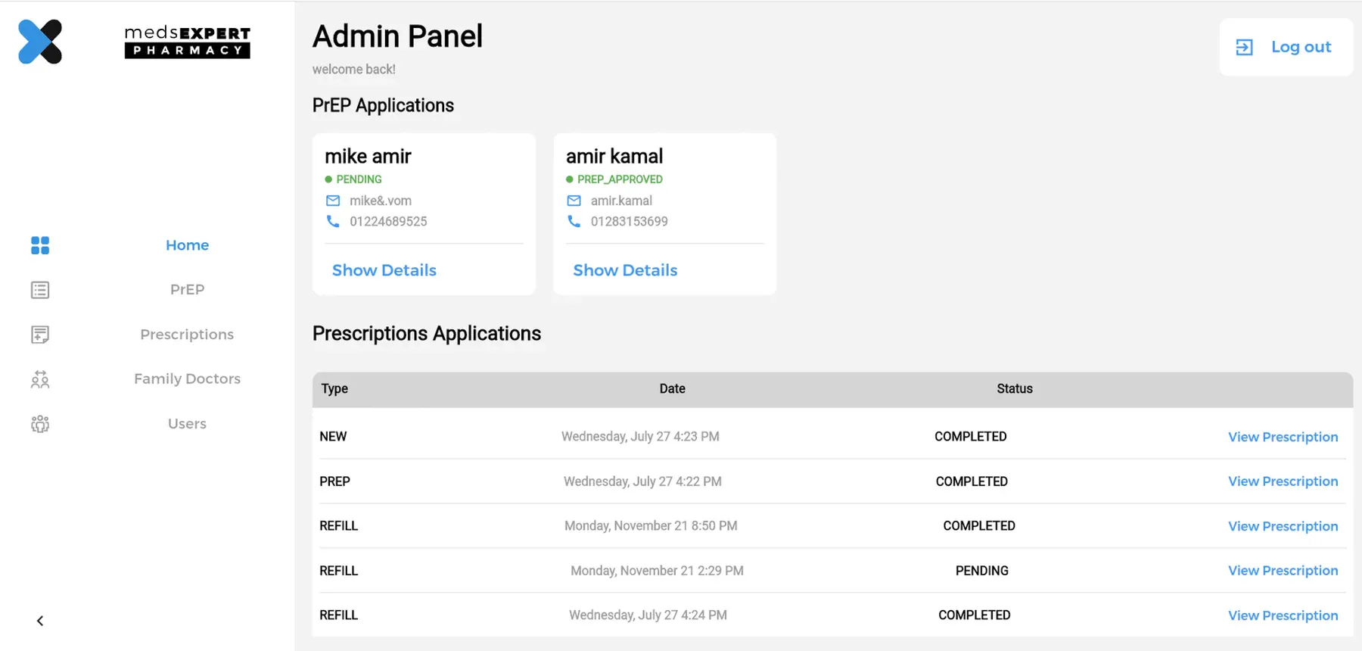Show Details for amir kamal
The height and width of the screenshot is (651, 1362).
click(625, 270)
